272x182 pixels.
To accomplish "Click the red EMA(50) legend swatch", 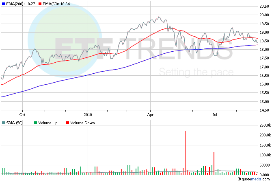I will click(40, 4).
